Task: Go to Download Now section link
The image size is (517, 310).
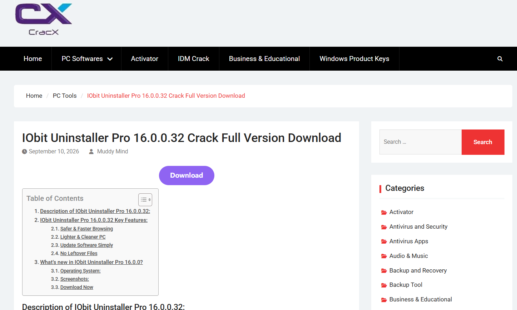Action: 77,287
